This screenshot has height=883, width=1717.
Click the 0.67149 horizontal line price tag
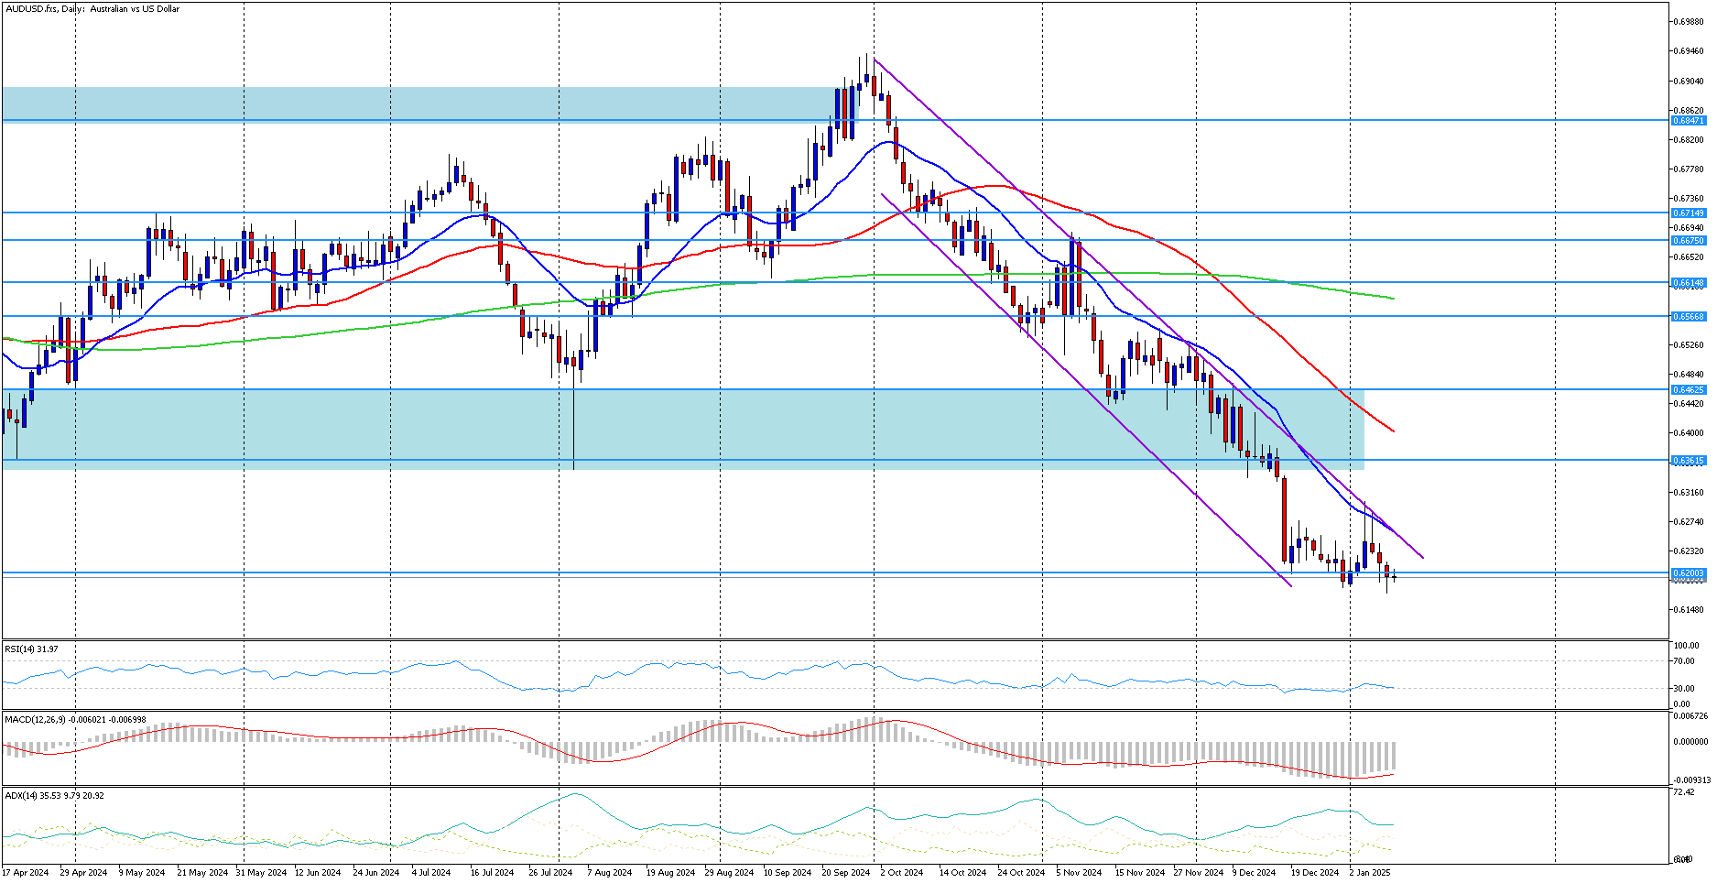pyautogui.click(x=1689, y=213)
